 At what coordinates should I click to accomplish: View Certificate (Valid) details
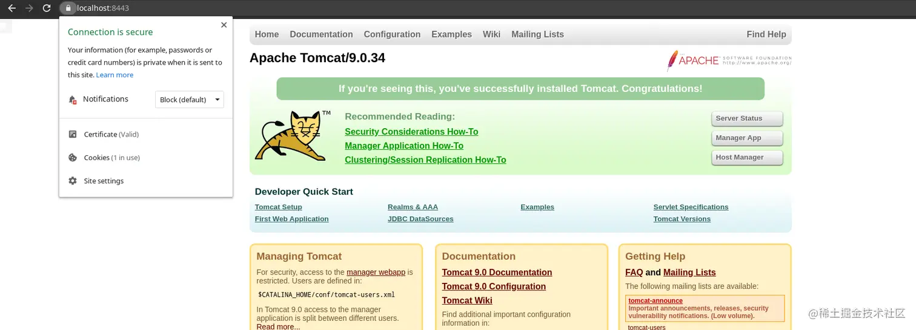click(111, 134)
